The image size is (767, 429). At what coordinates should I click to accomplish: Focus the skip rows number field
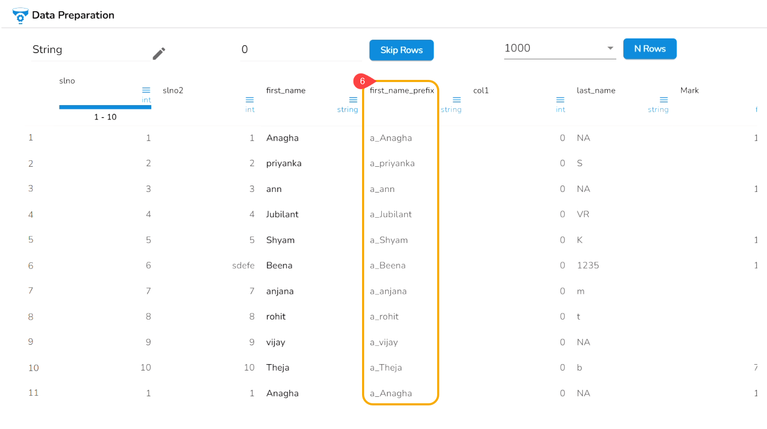(x=300, y=50)
